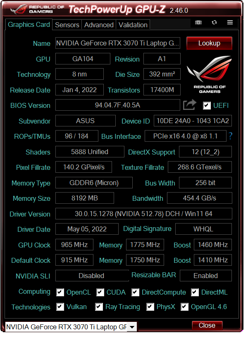Image resolution: width=248 pixels, height=345 pixels.
Task: Click the Driver Date value May 05, 2022
Action: 87,229
